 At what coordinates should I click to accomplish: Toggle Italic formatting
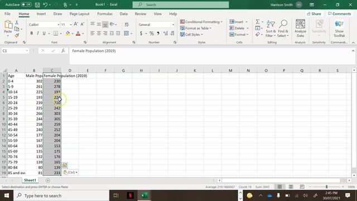point(38,33)
